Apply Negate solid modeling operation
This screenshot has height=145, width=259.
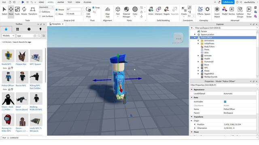pos(166,11)
